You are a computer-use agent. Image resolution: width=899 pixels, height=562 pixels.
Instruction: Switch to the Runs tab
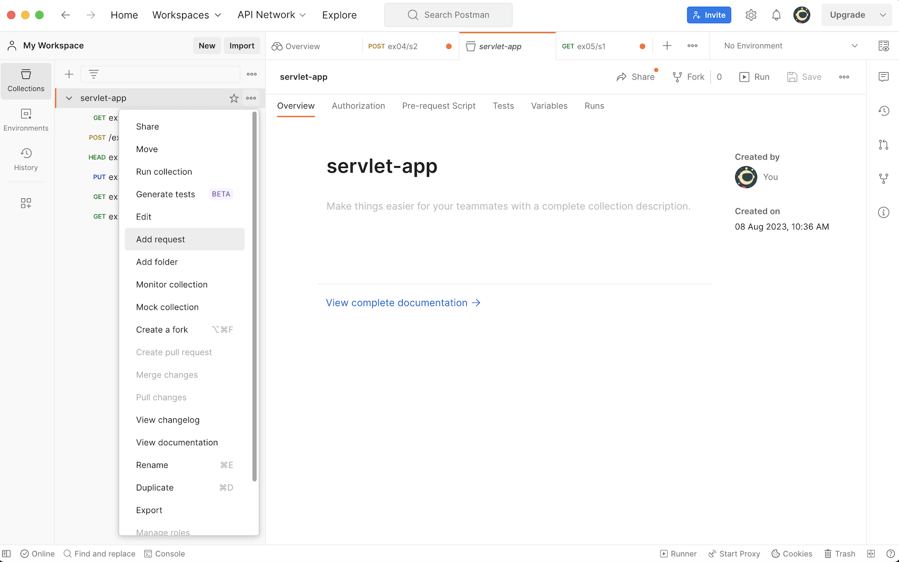[594, 106]
